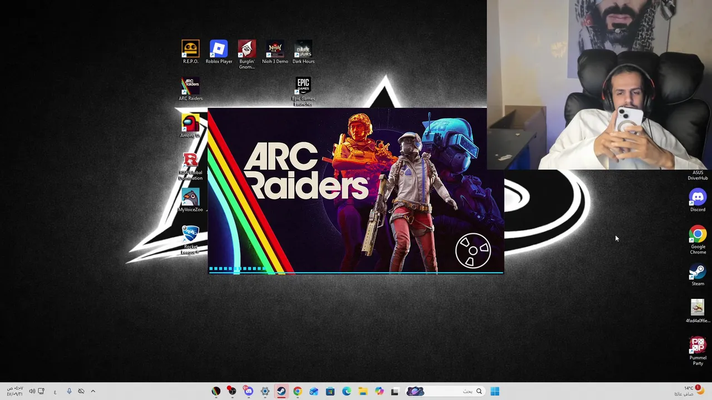Launch Microsoft Edge from the taskbar

click(347, 391)
